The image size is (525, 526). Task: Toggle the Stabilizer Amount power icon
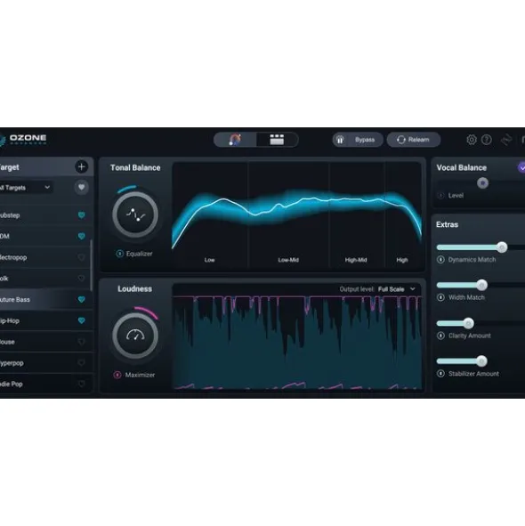pyautogui.click(x=440, y=374)
